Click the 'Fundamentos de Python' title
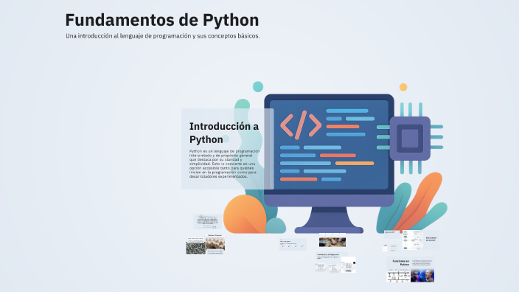The image size is (519, 292). click(162, 20)
